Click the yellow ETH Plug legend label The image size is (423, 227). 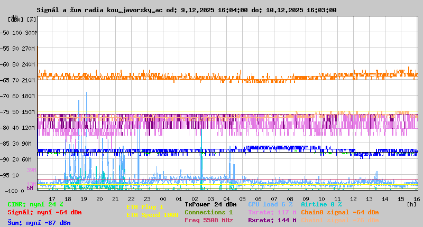tap(145, 207)
